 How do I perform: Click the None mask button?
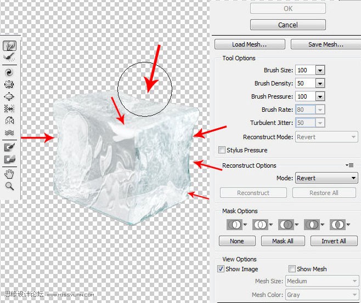pyautogui.click(x=237, y=241)
